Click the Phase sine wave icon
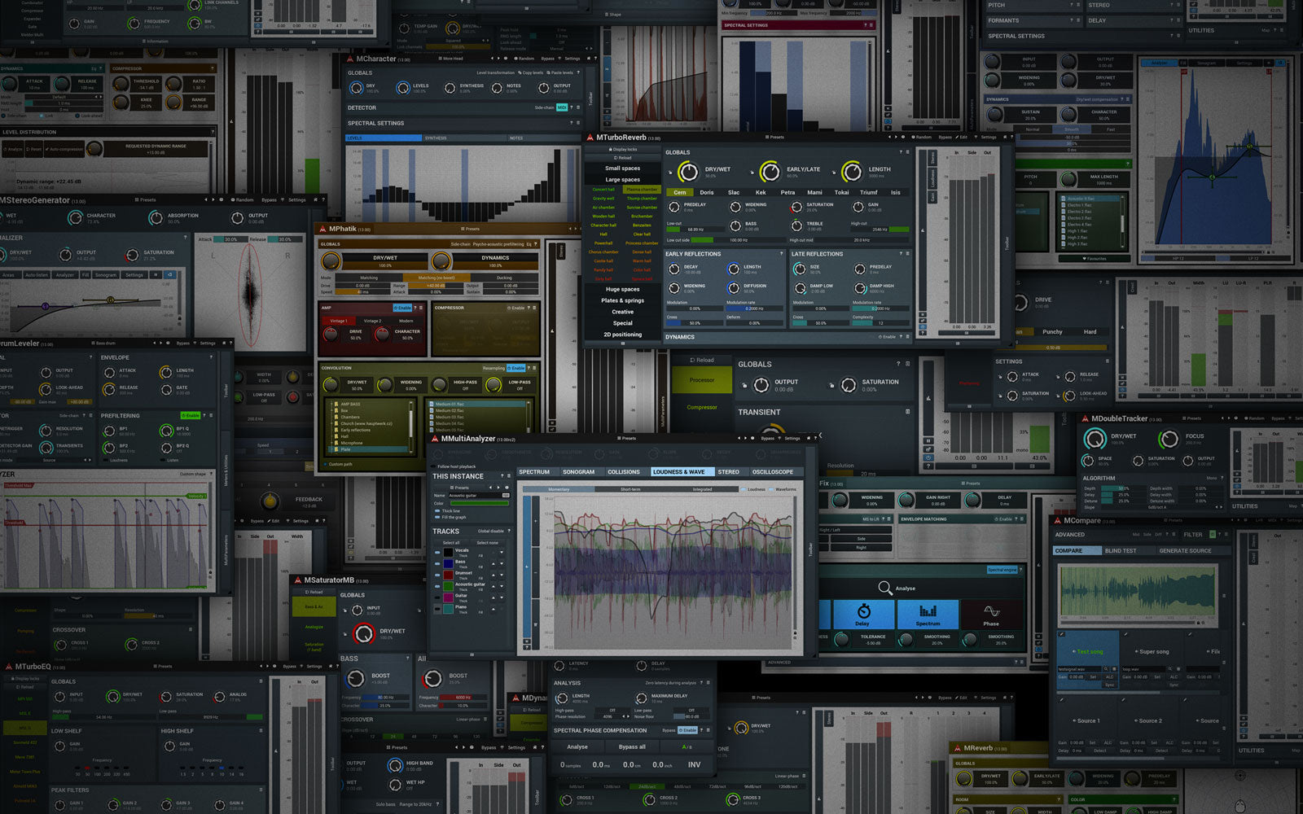Screen dimensions: 1303x814 tap(991, 611)
